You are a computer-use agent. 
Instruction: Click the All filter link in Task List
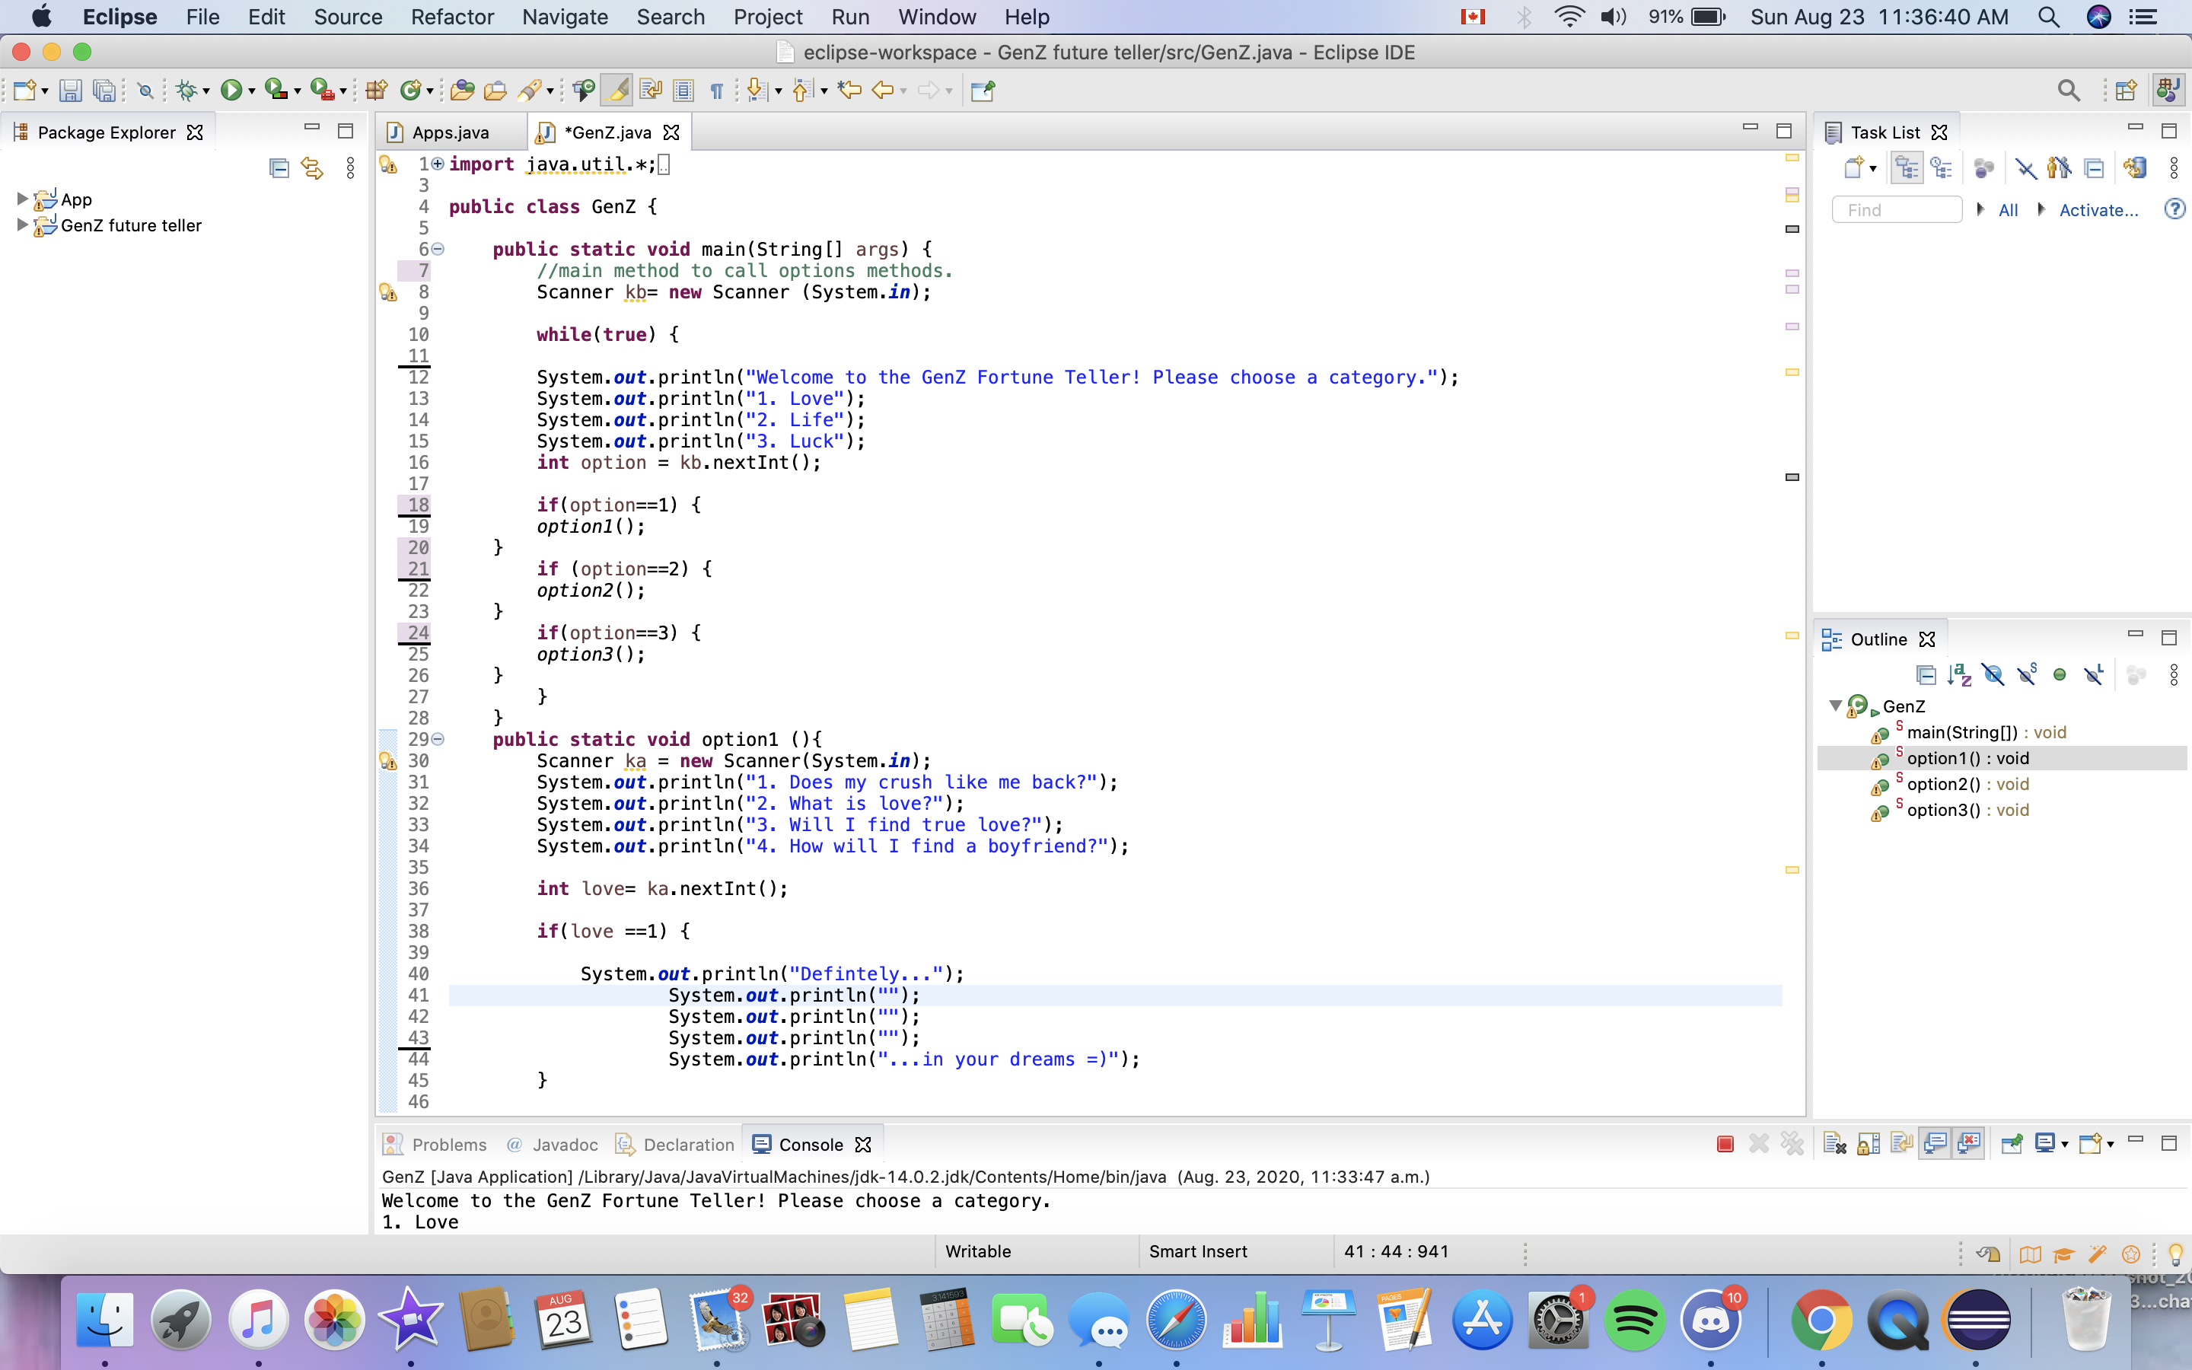(x=2007, y=210)
